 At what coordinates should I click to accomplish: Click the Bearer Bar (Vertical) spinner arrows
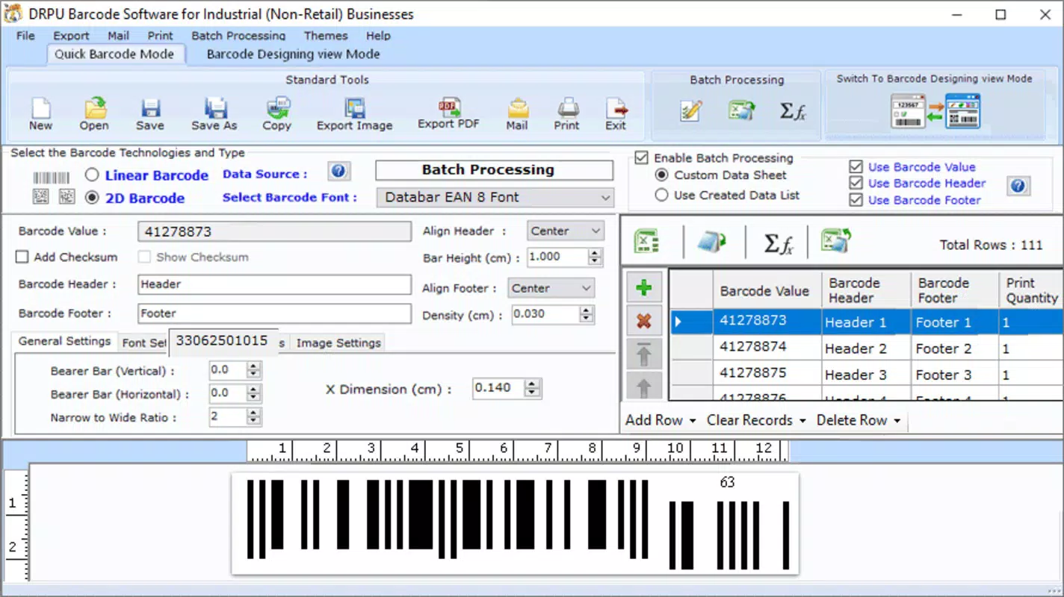[x=254, y=369]
